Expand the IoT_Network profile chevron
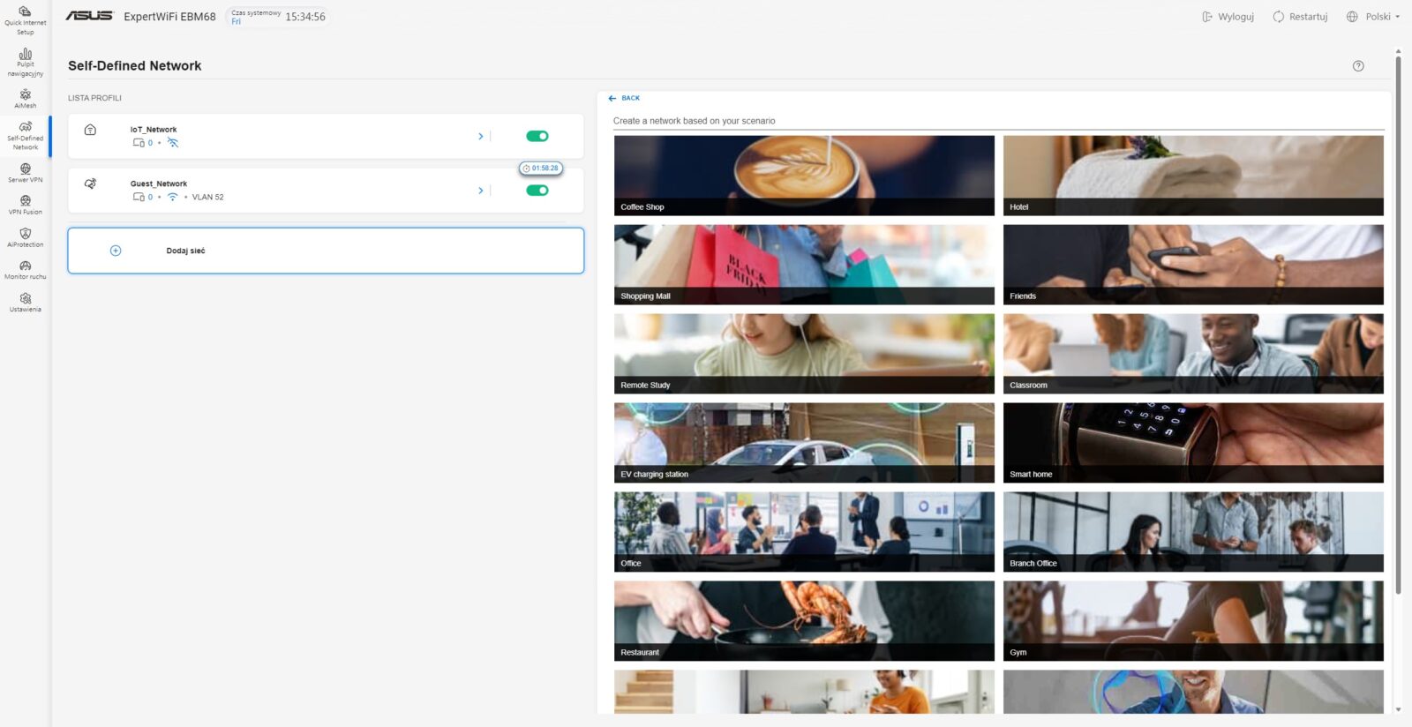The width and height of the screenshot is (1412, 727). pyautogui.click(x=480, y=137)
